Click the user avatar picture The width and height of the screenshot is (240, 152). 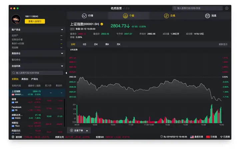coord(16,19)
